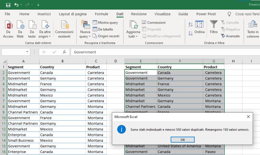260x155 pixels.
Task: Click cell F6 'Mexico'
Action: tap(180, 95)
